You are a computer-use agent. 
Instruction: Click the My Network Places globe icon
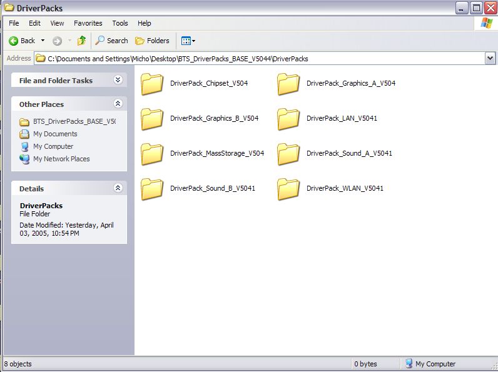pos(24,159)
